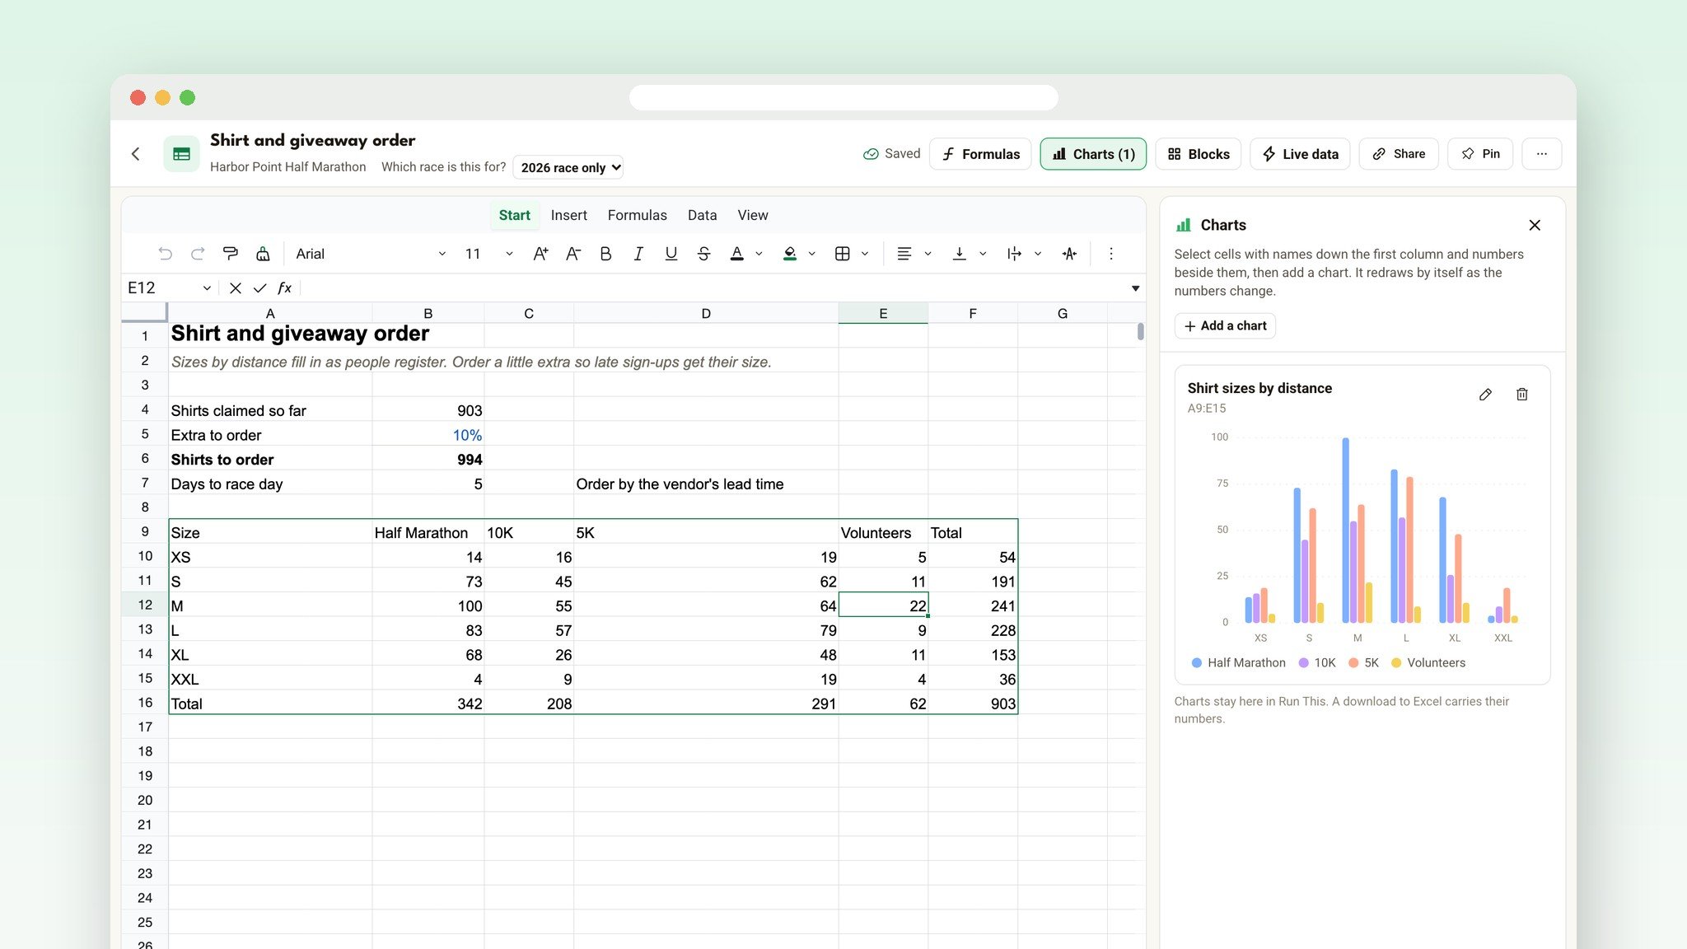Open the font color dropdown arrow

(x=759, y=254)
